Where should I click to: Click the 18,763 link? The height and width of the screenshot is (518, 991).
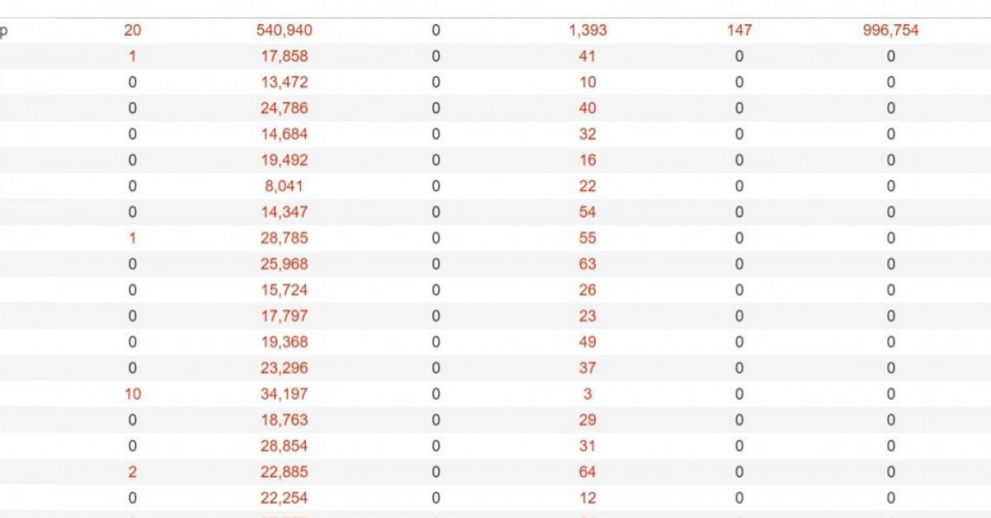[x=284, y=421]
